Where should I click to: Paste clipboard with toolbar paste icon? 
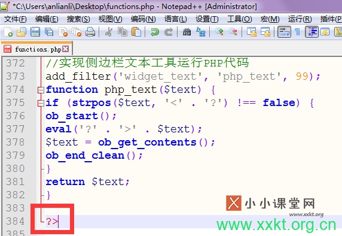136,32
